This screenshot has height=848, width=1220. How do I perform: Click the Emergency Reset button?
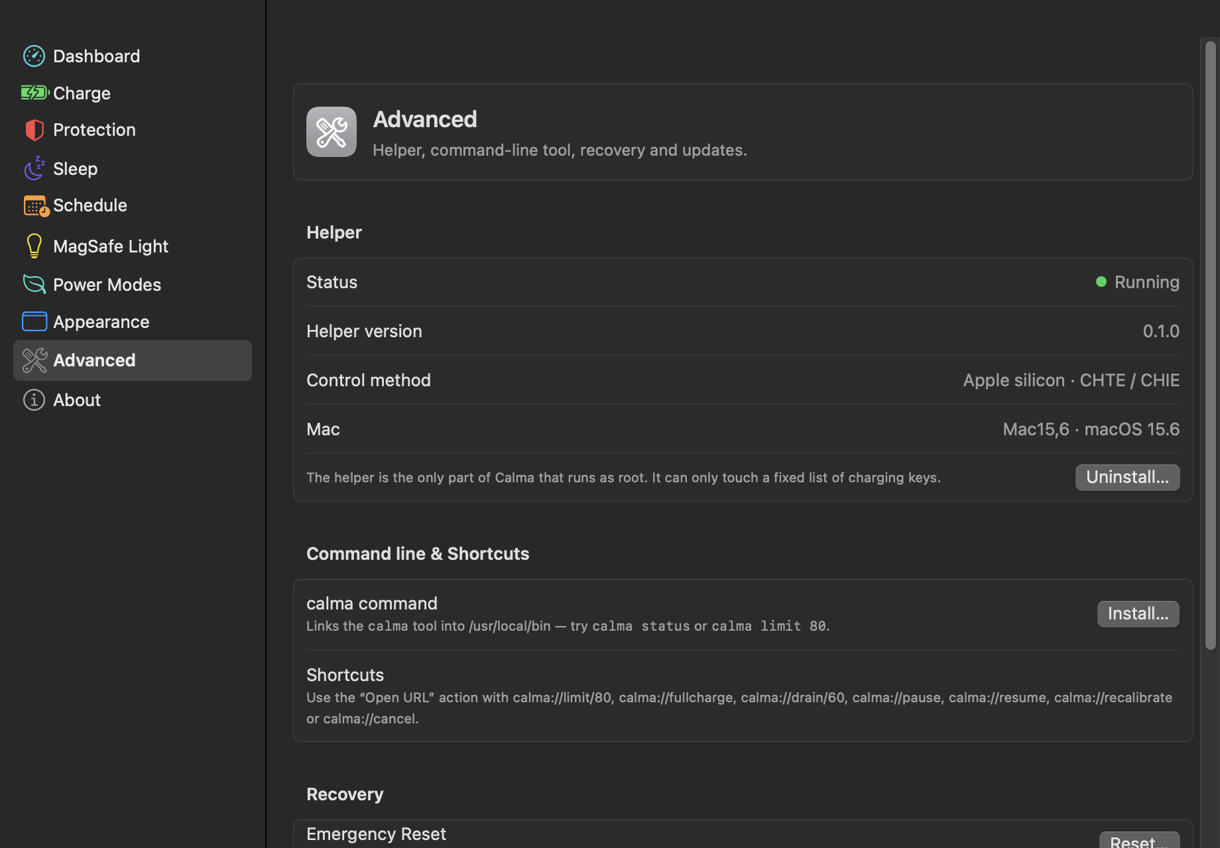pyautogui.click(x=1139, y=840)
